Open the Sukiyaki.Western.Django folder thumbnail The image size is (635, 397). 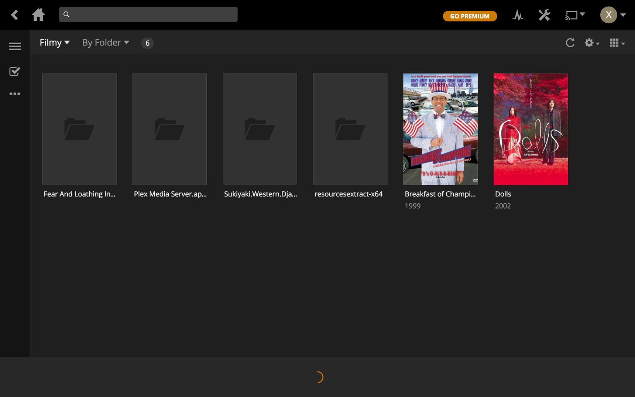[x=260, y=129]
